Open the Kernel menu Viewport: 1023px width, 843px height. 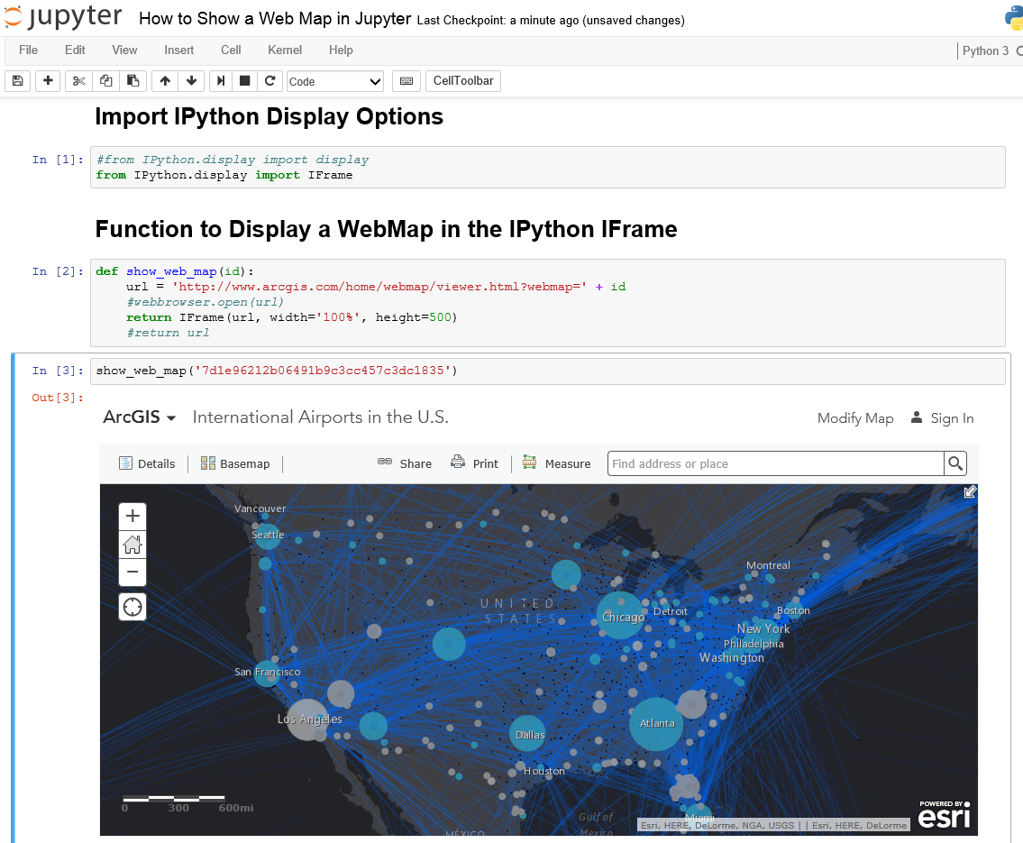click(x=285, y=50)
